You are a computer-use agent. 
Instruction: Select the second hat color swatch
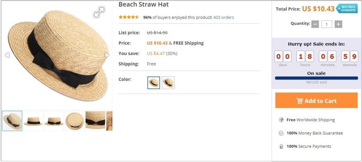[168, 83]
